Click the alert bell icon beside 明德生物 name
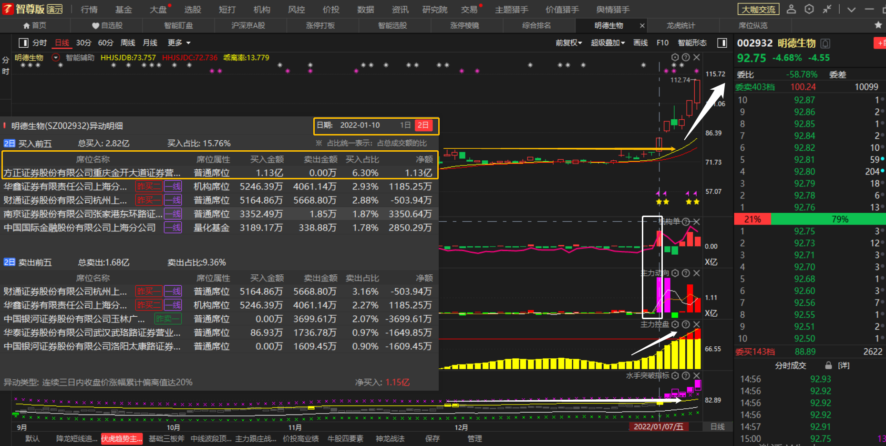The width and height of the screenshot is (886, 446). click(x=825, y=43)
